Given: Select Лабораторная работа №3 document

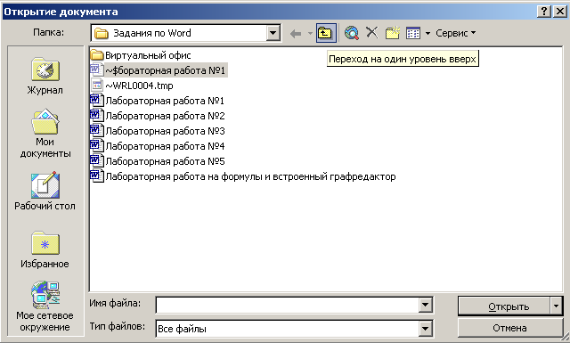Looking at the screenshot, I should [x=158, y=131].
